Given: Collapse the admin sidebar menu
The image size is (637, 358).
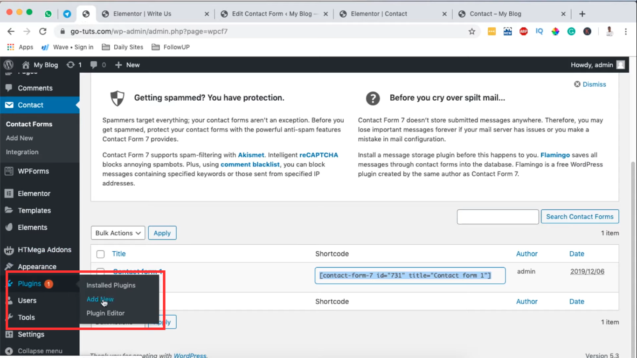Looking at the screenshot, I should point(40,351).
